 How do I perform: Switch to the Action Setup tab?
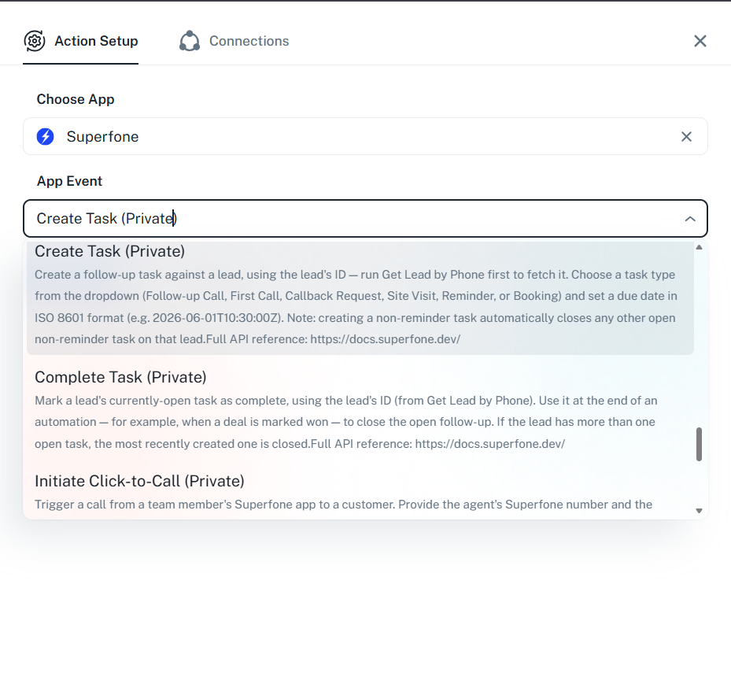tap(80, 41)
